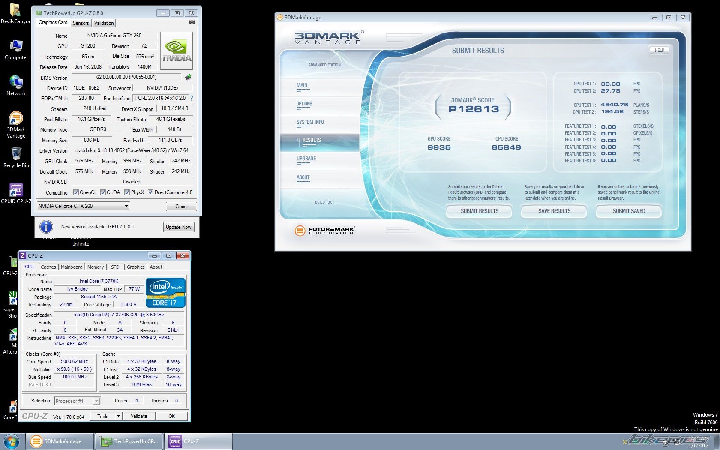Click the SAVE RESULTS button
This screenshot has height=450, width=720.
[x=554, y=211]
